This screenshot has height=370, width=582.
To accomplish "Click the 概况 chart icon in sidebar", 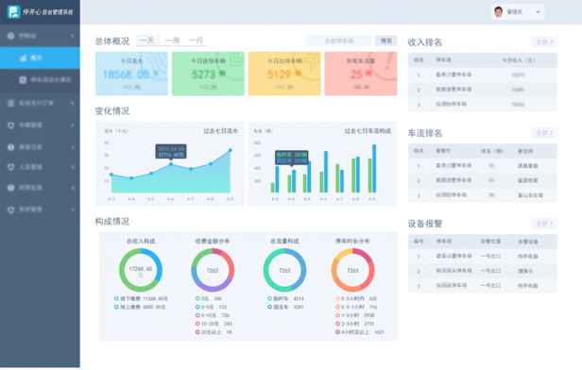I will [23, 58].
